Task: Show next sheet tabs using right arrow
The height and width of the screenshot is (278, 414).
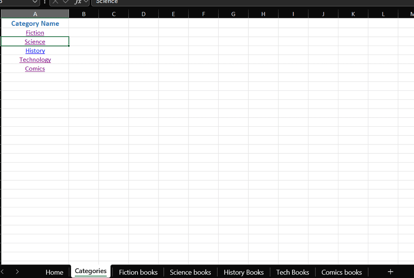Action: (x=17, y=272)
